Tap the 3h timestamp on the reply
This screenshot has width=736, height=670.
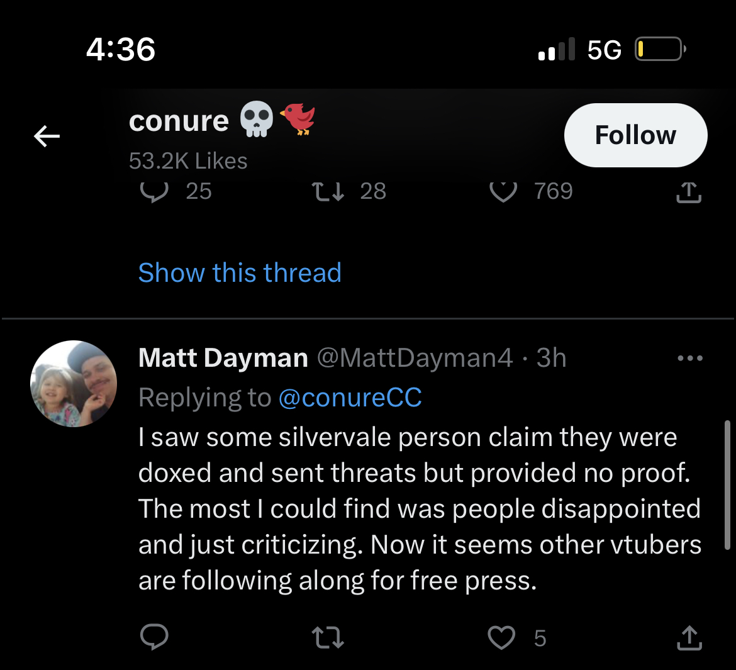point(552,358)
